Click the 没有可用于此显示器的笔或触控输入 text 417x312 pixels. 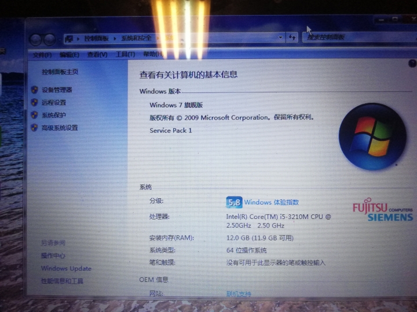tap(276, 263)
